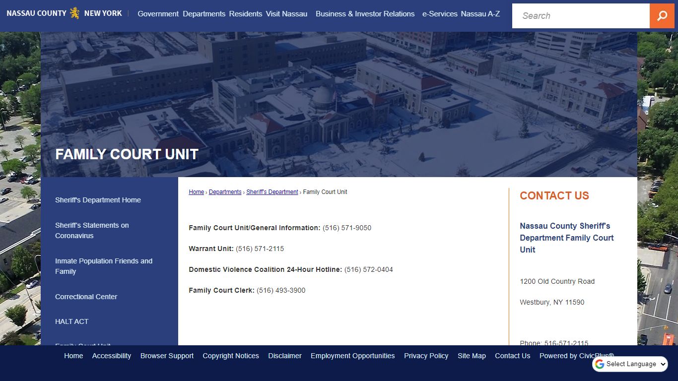Open the Residents menu

point(246,14)
